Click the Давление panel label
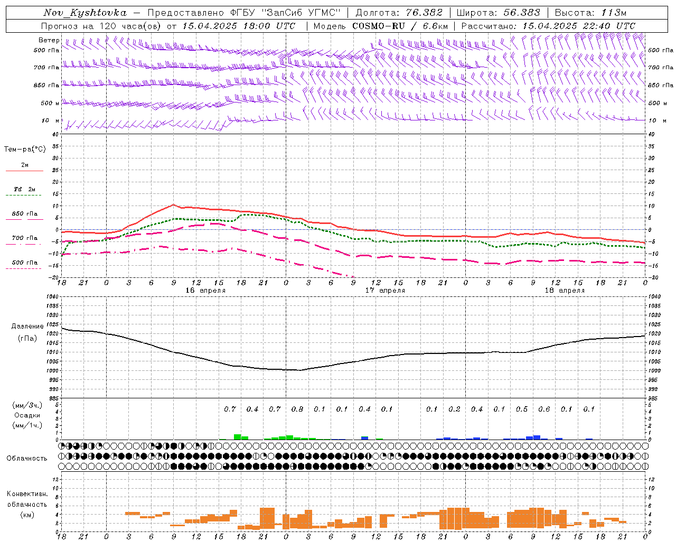The height and width of the screenshot is (541, 676). pyautogui.click(x=27, y=327)
